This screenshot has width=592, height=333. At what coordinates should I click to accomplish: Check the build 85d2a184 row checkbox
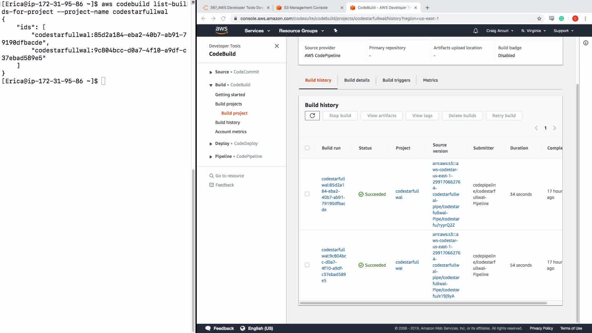pyautogui.click(x=307, y=194)
